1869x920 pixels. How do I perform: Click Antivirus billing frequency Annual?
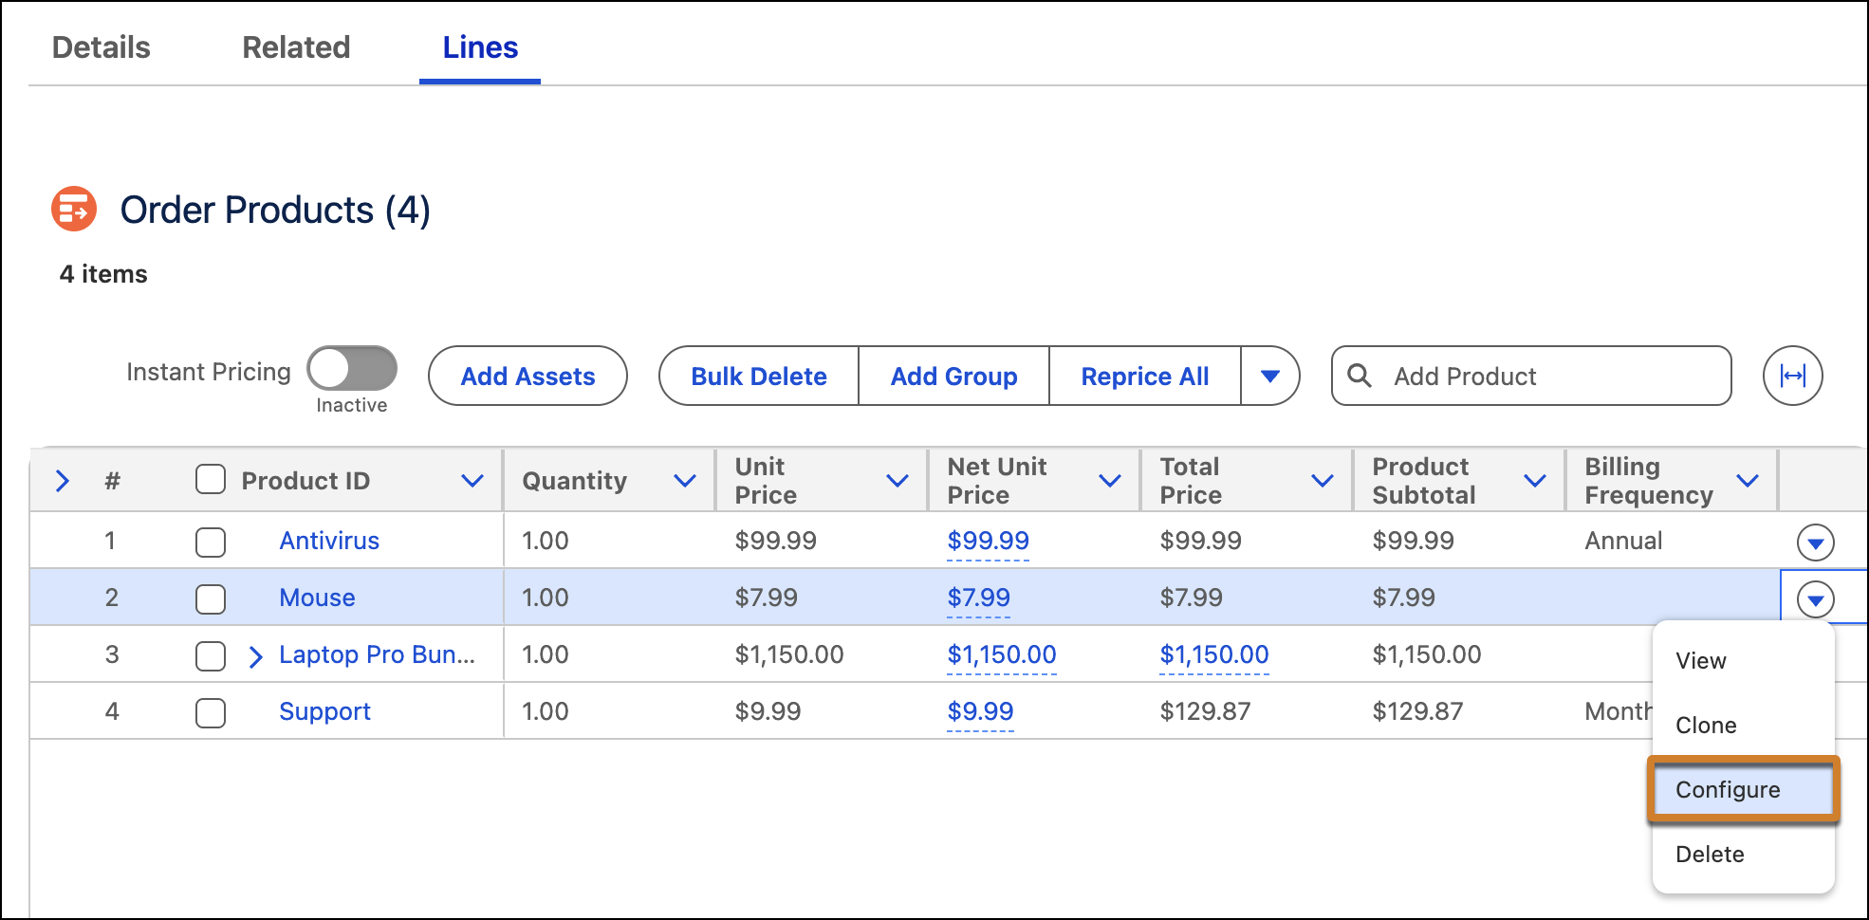tap(1623, 541)
